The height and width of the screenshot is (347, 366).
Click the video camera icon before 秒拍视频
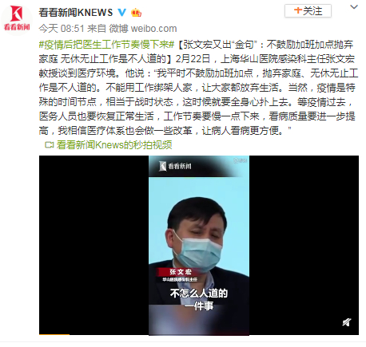(50, 145)
